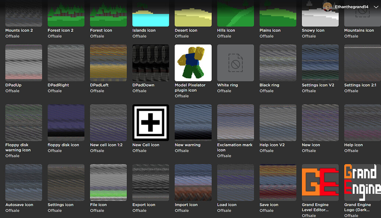This screenshot has width=381, height=218.
Task: Click the New warning icon
Action: 193,123
